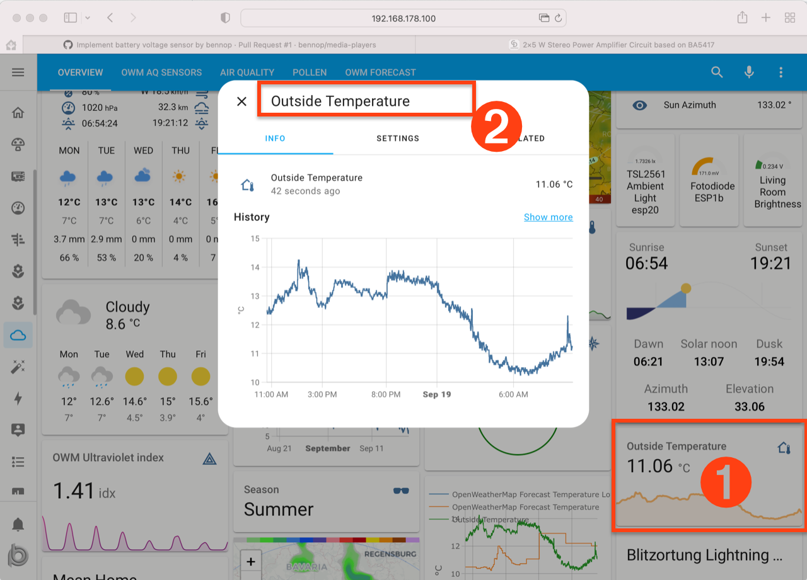Open the lightning bolt view in the sidebar
This screenshot has width=807, height=580.
[x=18, y=398]
